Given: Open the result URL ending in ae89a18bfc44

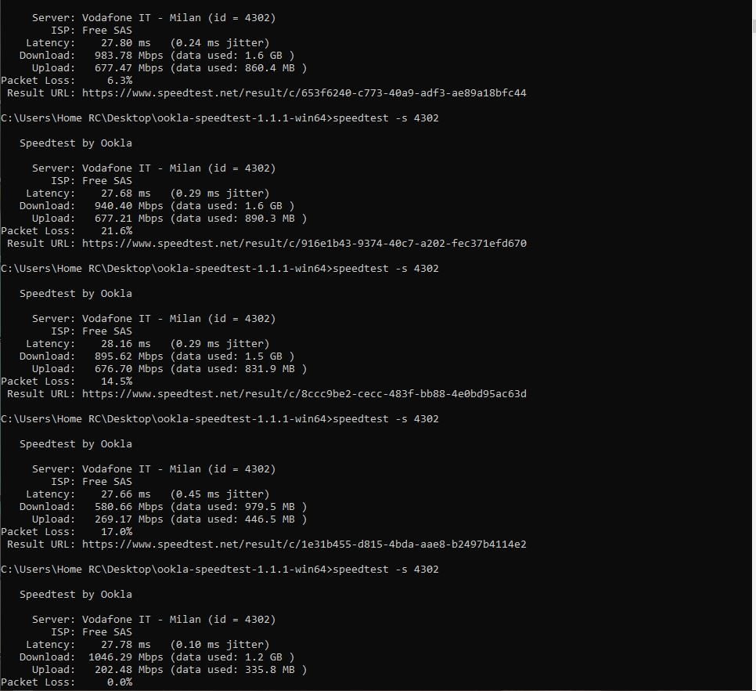Looking at the screenshot, I should coord(304,93).
